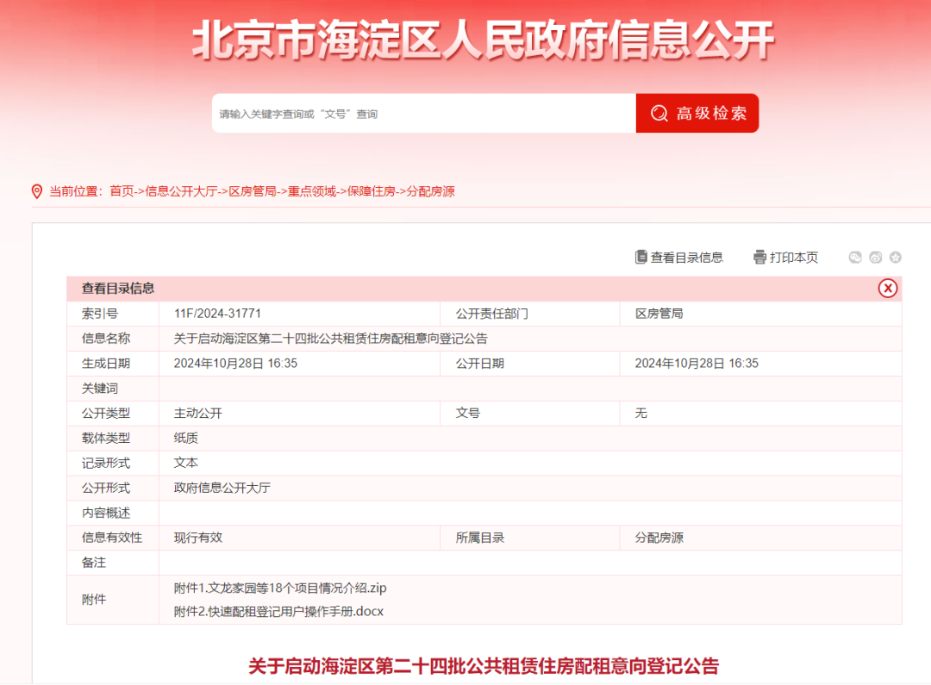Go to 信息公开大厅 breadcrumb
931x685 pixels.
[x=181, y=191]
